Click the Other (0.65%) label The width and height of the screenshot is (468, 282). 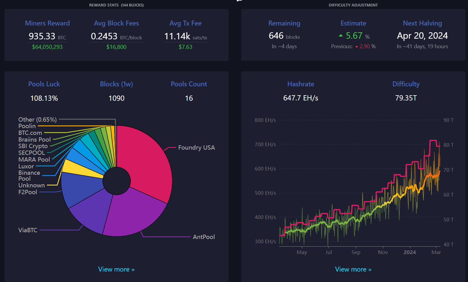pyautogui.click(x=38, y=119)
